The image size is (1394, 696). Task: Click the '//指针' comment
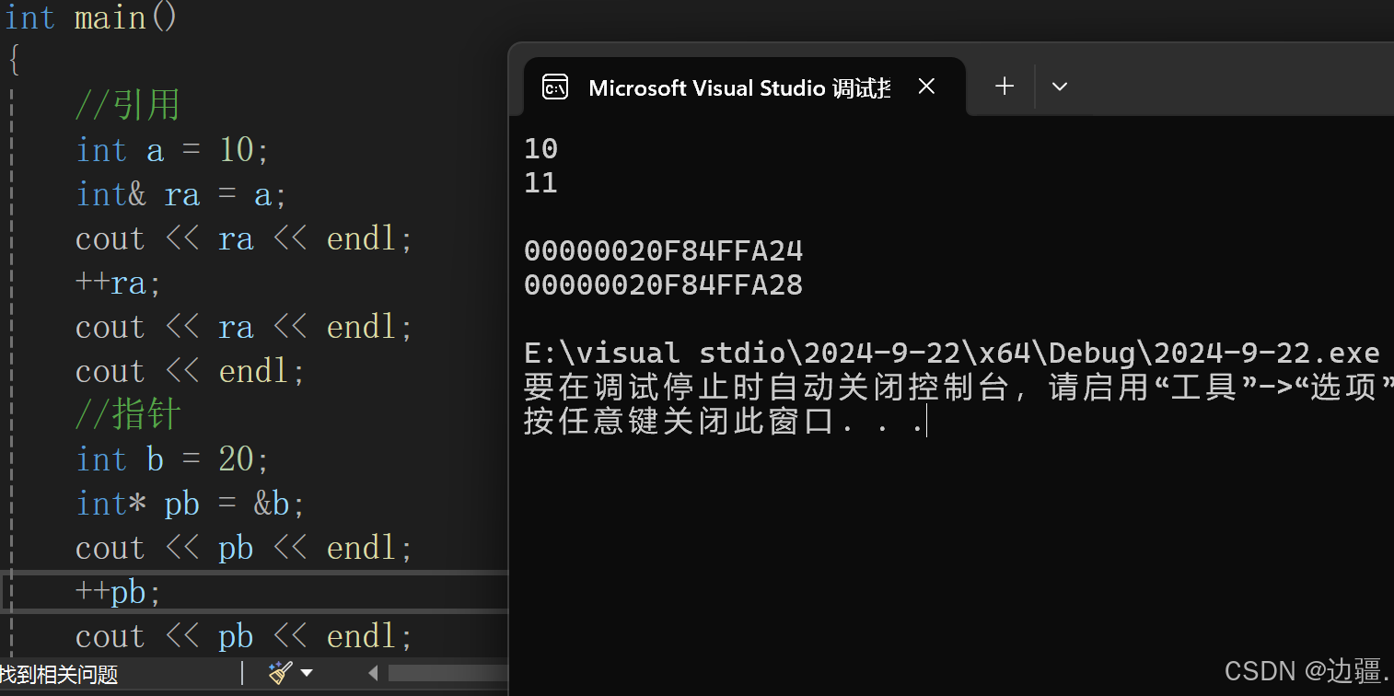[127, 415]
